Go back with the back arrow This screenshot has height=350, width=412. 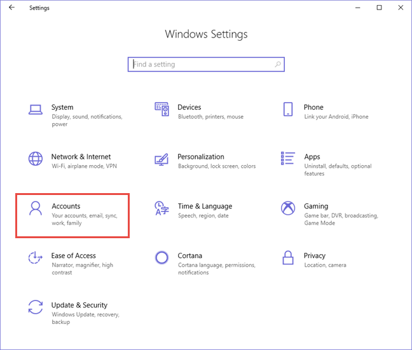point(11,8)
